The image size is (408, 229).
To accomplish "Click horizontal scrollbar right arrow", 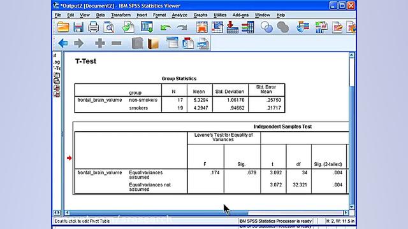I will [x=346, y=212].
